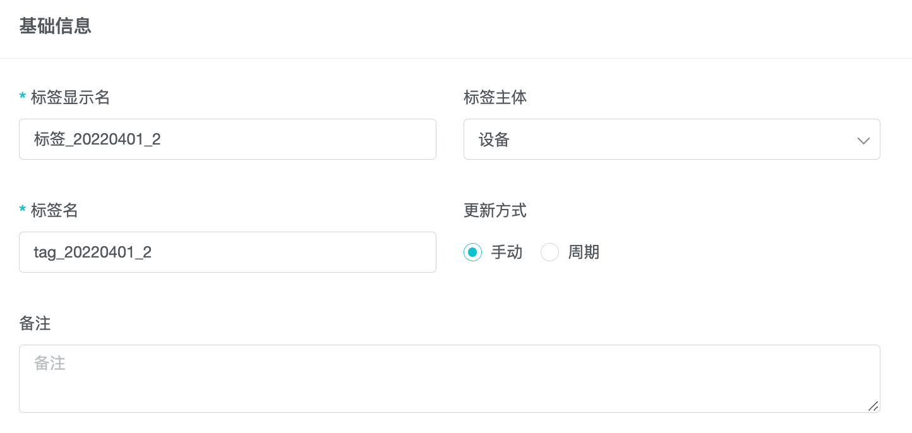
Task: Click the 标签显示名 field label
Action: [70, 97]
